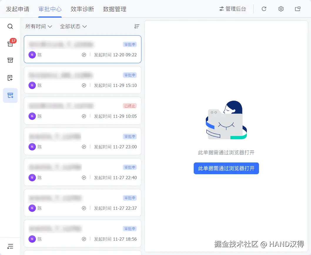This screenshot has height=255, width=311.
Task: Select text 发起时间 11-27 22:40
Action: pyautogui.click(x=115, y=178)
